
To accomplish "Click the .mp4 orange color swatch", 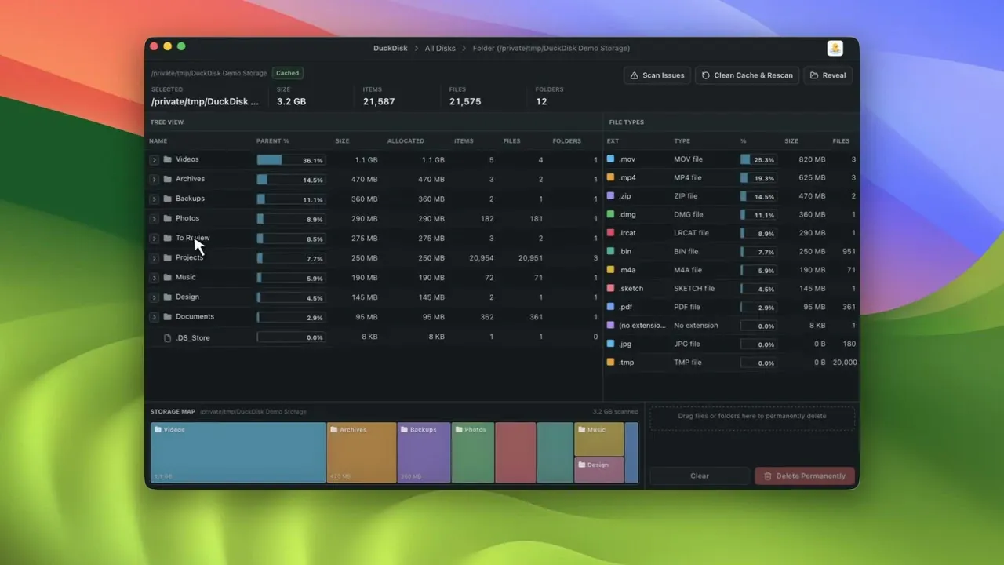I will click(x=610, y=177).
